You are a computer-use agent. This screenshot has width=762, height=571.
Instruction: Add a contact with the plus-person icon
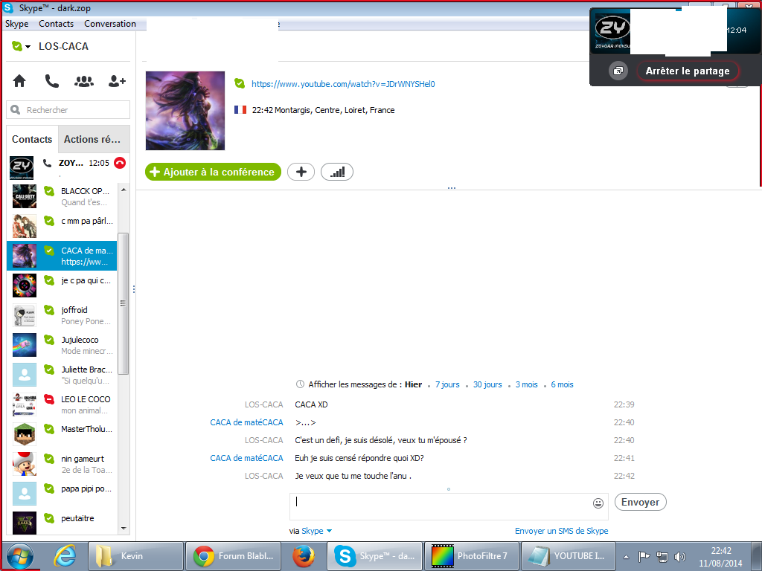coord(117,81)
